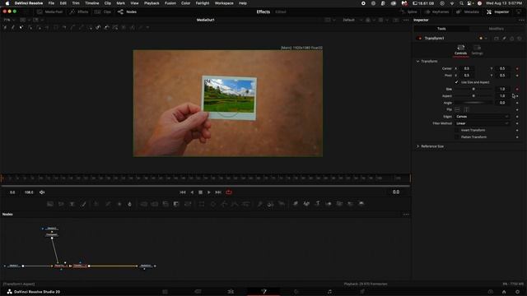Switch to the Modifiers tab
The image size is (527, 296).
pyautogui.click(x=496, y=29)
